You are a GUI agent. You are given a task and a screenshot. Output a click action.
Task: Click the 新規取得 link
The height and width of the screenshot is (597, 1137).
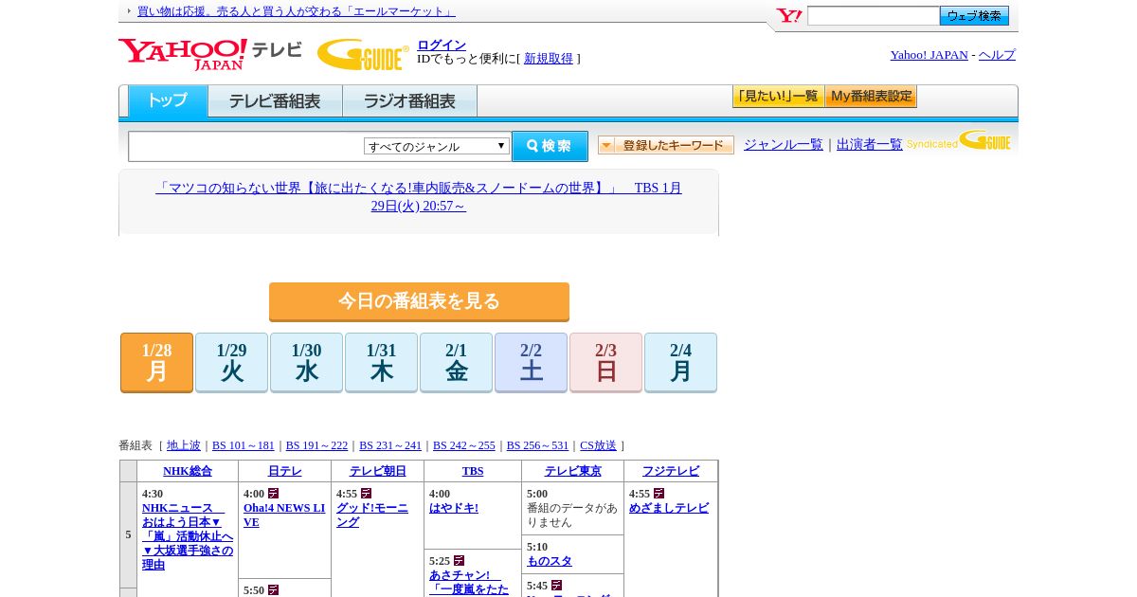coord(549,58)
